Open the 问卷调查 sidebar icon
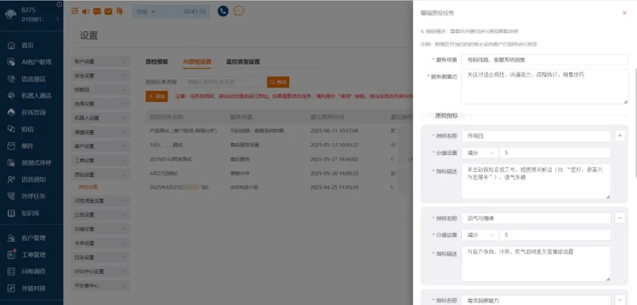 11,272
